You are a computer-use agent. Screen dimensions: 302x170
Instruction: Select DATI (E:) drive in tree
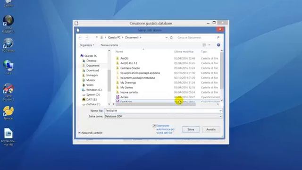pos(92,100)
